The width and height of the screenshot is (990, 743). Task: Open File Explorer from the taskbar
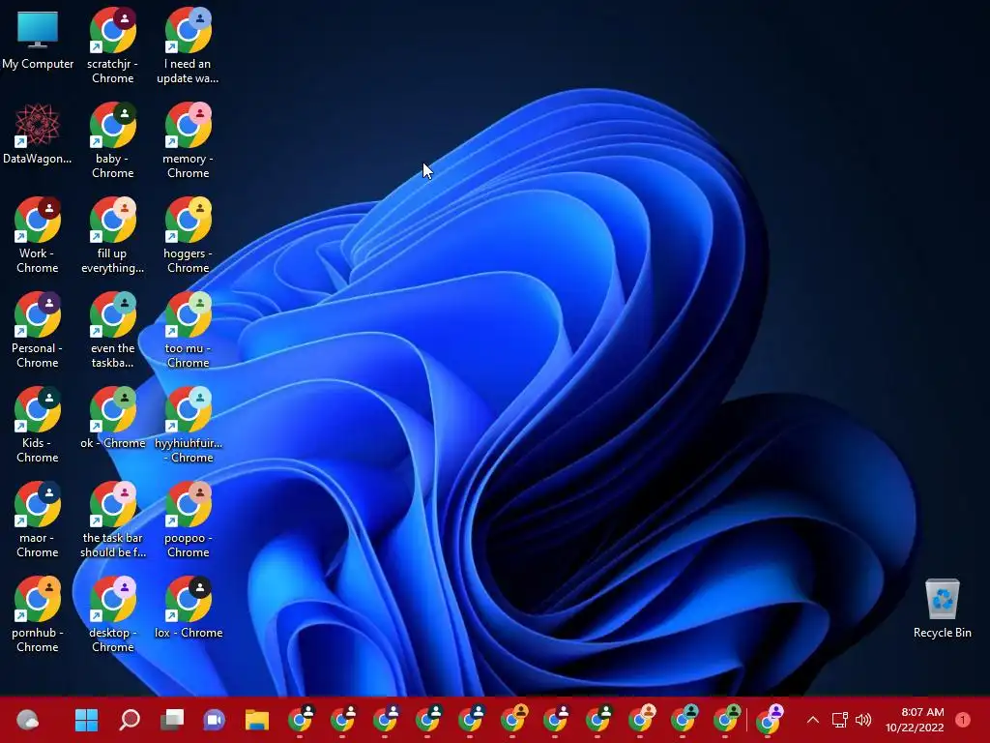[257, 720]
